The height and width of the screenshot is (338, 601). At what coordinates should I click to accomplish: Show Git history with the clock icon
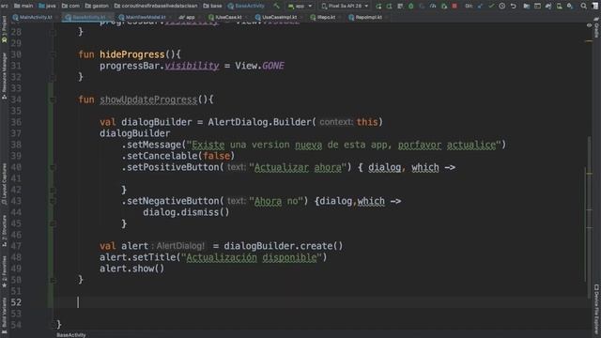tap(502, 6)
